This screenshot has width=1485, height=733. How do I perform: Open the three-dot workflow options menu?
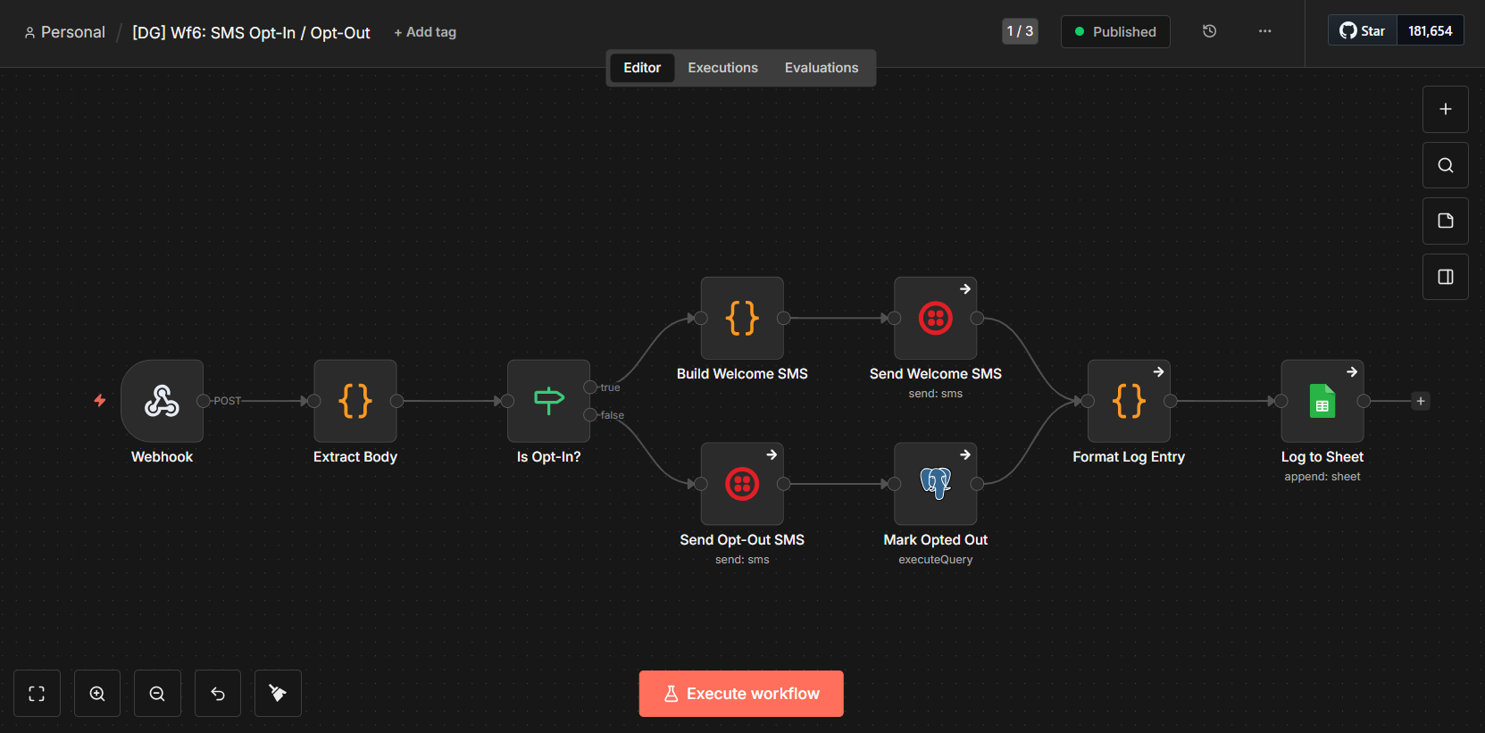tap(1264, 31)
